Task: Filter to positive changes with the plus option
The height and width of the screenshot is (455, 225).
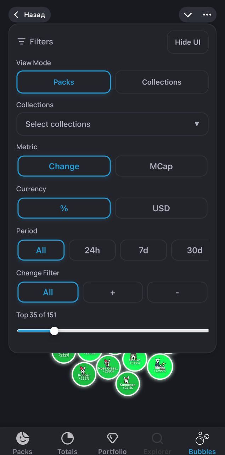Action: tap(113, 292)
